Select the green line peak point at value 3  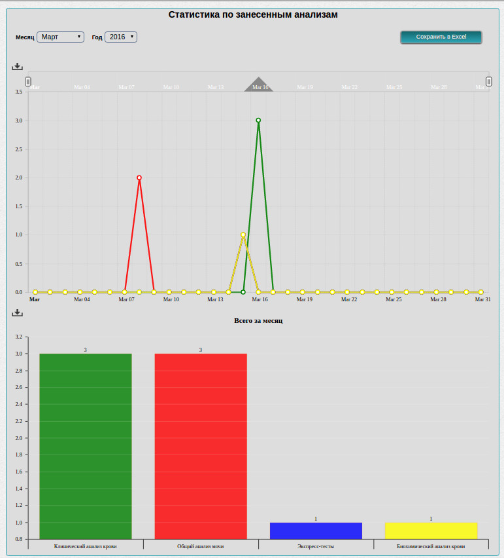coord(258,121)
